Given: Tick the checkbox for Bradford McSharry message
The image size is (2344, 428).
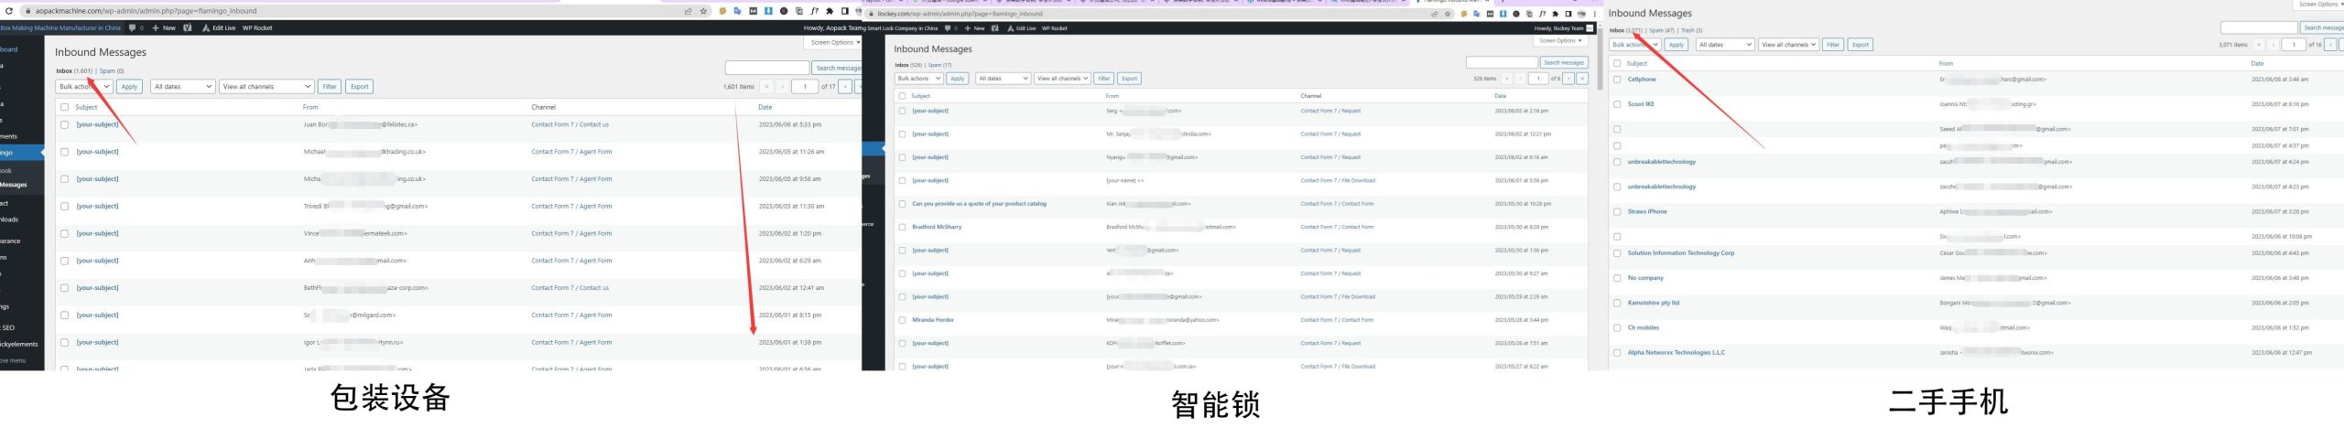Looking at the screenshot, I should [903, 227].
